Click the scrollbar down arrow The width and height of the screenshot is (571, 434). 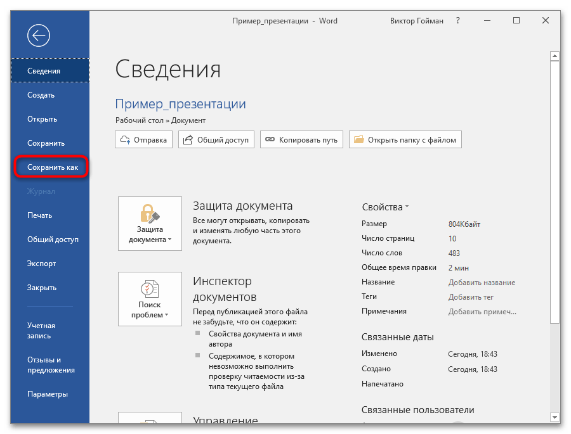[x=555, y=418]
